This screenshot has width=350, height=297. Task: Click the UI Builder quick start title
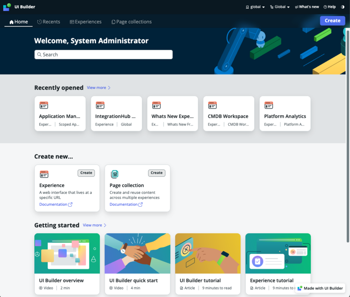pyautogui.click(x=134, y=281)
